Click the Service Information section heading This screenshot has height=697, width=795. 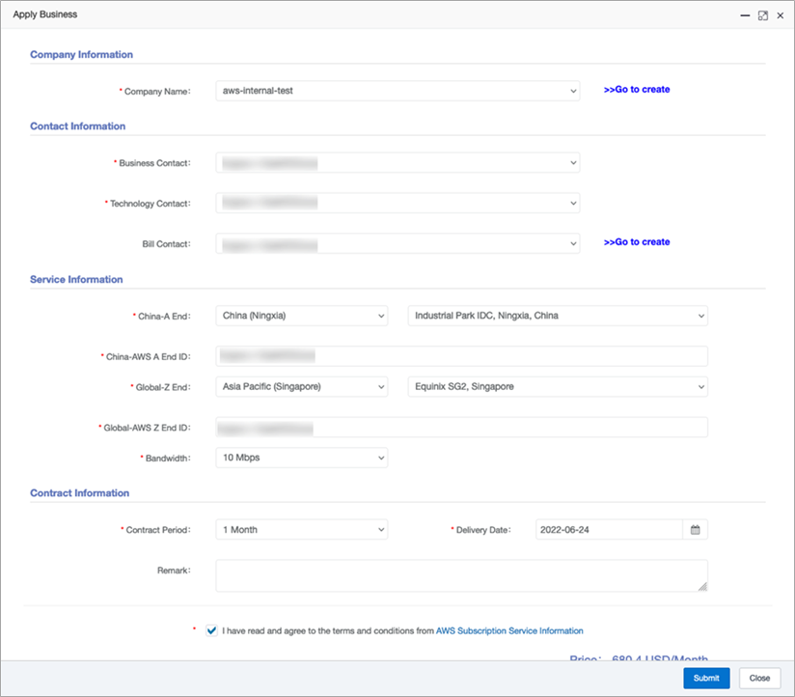(76, 280)
